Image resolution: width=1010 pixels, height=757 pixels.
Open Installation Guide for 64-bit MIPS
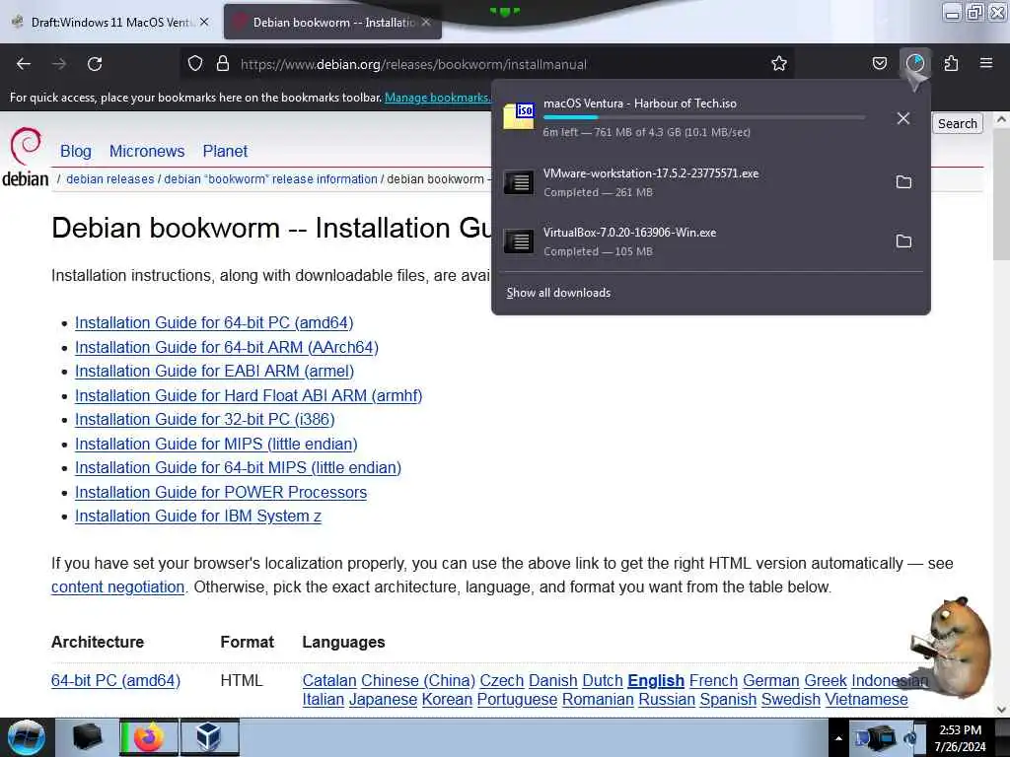pyautogui.click(x=238, y=468)
